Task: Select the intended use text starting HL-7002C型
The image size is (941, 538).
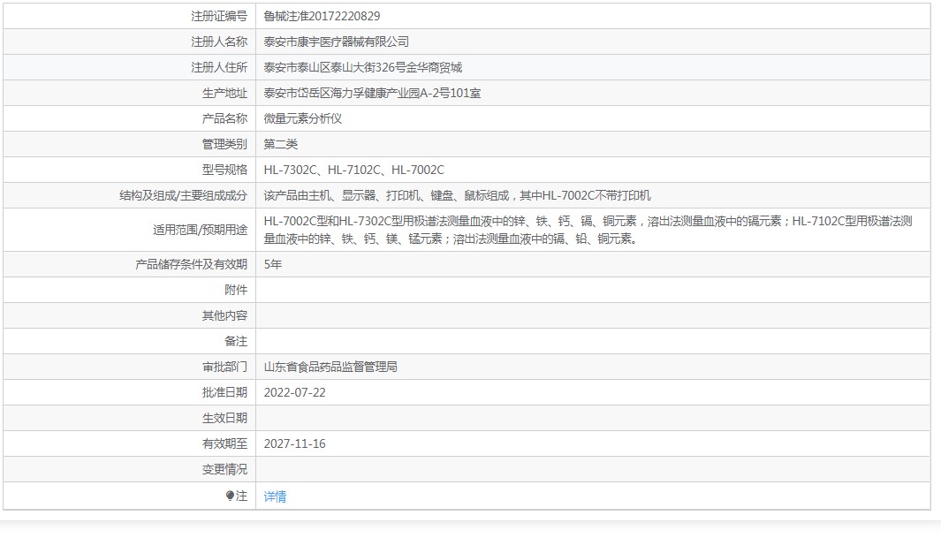Action: tap(588, 230)
